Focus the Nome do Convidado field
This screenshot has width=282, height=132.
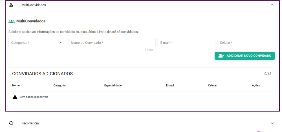[x=112, y=43]
